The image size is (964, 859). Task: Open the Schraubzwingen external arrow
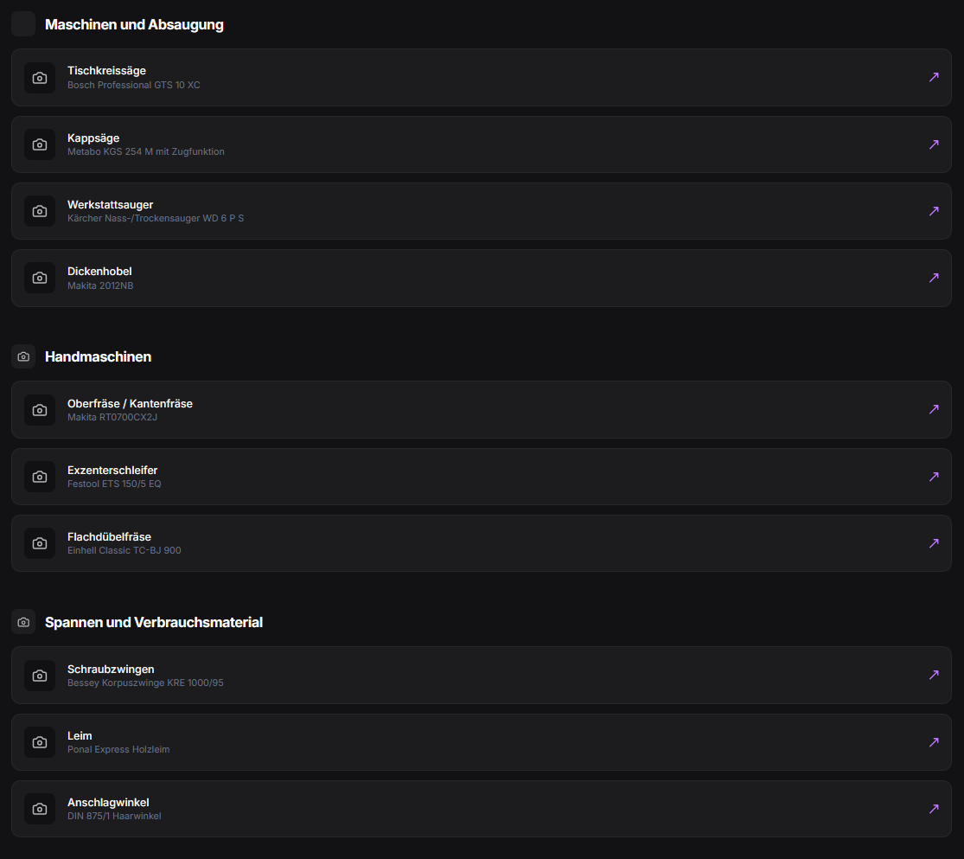[x=934, y=675]
